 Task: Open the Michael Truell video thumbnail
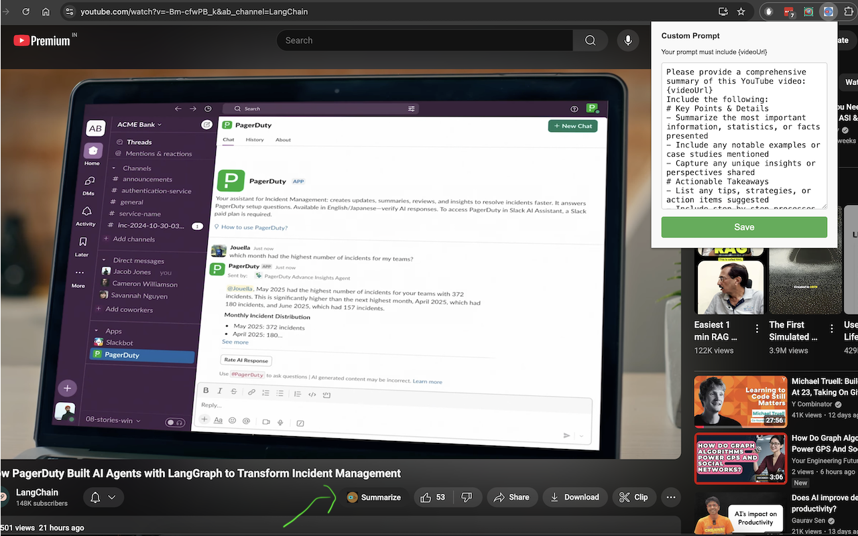click(741, 401)
